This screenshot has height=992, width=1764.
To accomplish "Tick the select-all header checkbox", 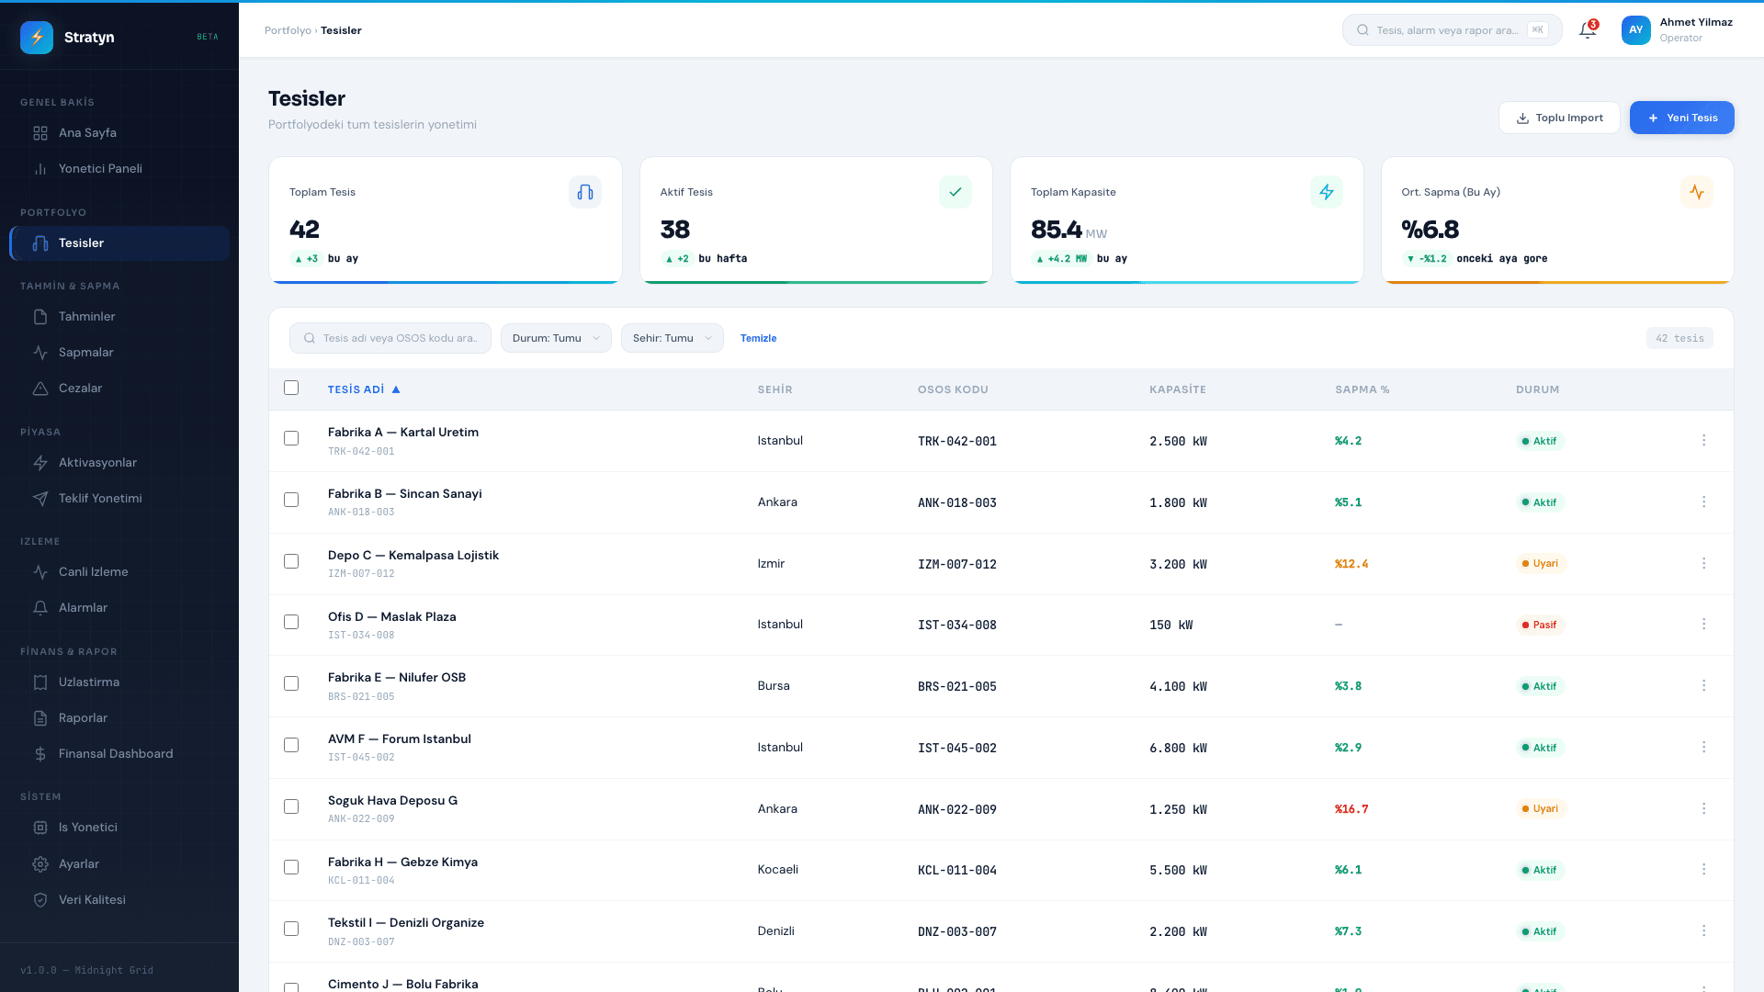I will click(x=291, y=388).
